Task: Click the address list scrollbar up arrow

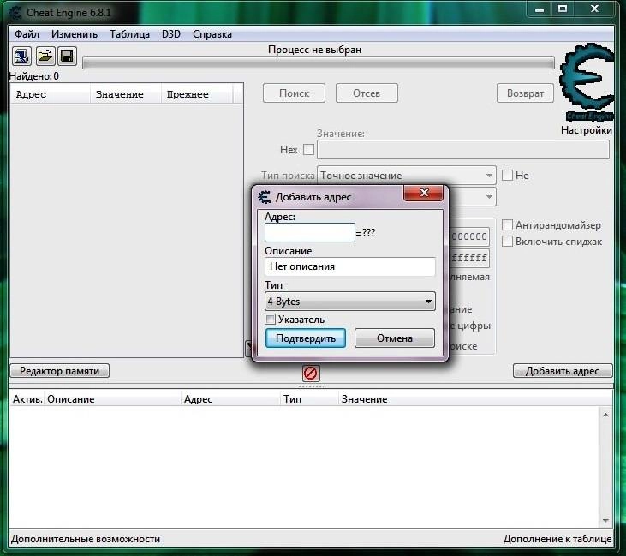Action: (605, 415)
